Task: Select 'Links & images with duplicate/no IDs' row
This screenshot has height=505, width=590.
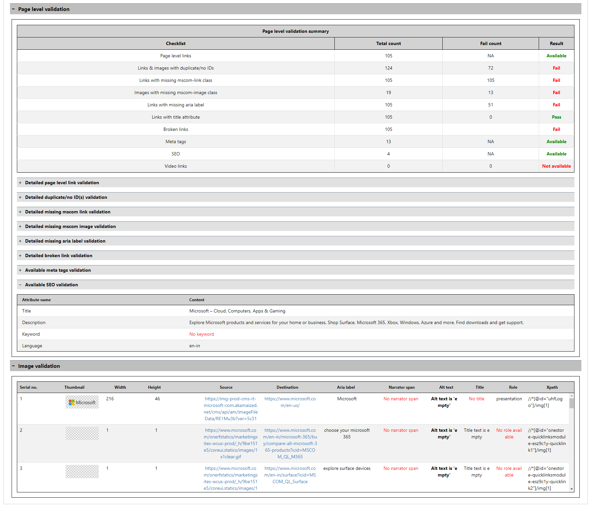Action: pyautogui.click(x=296, y=68)
